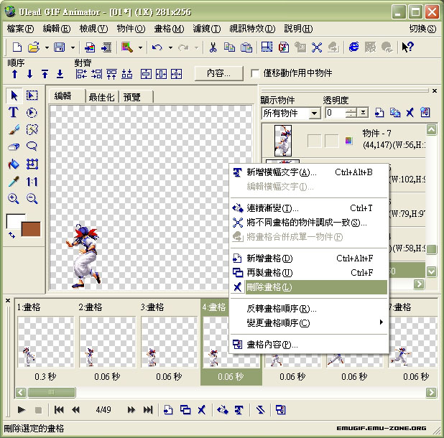Image resolution: width=444 pixels, height=438 pixels.
Task: Click the Copy toolbar icon
Action: 229,47
